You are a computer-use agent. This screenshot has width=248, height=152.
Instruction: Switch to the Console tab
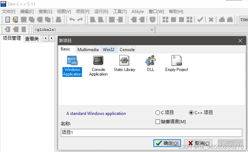(127, 50)
